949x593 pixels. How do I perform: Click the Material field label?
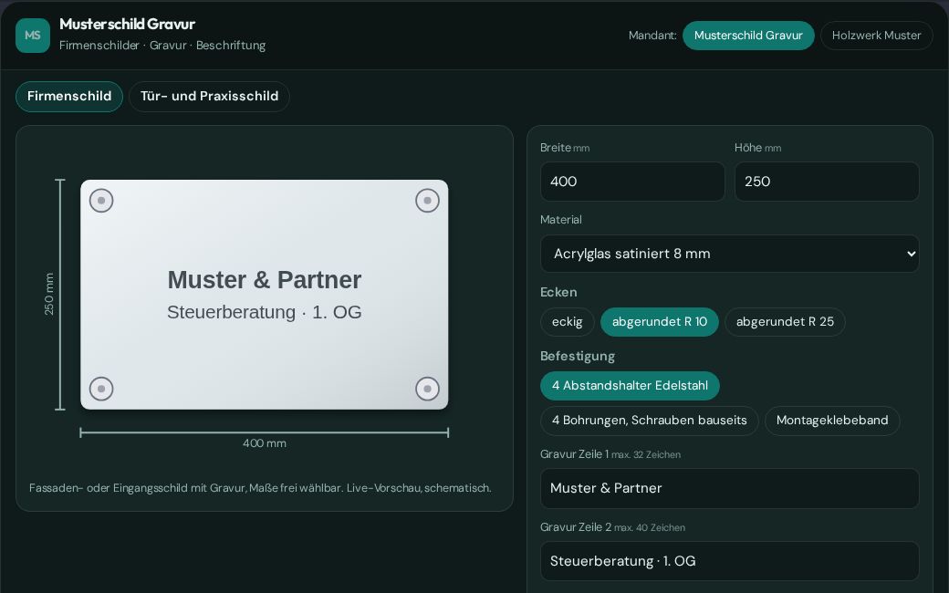[561, 220]
